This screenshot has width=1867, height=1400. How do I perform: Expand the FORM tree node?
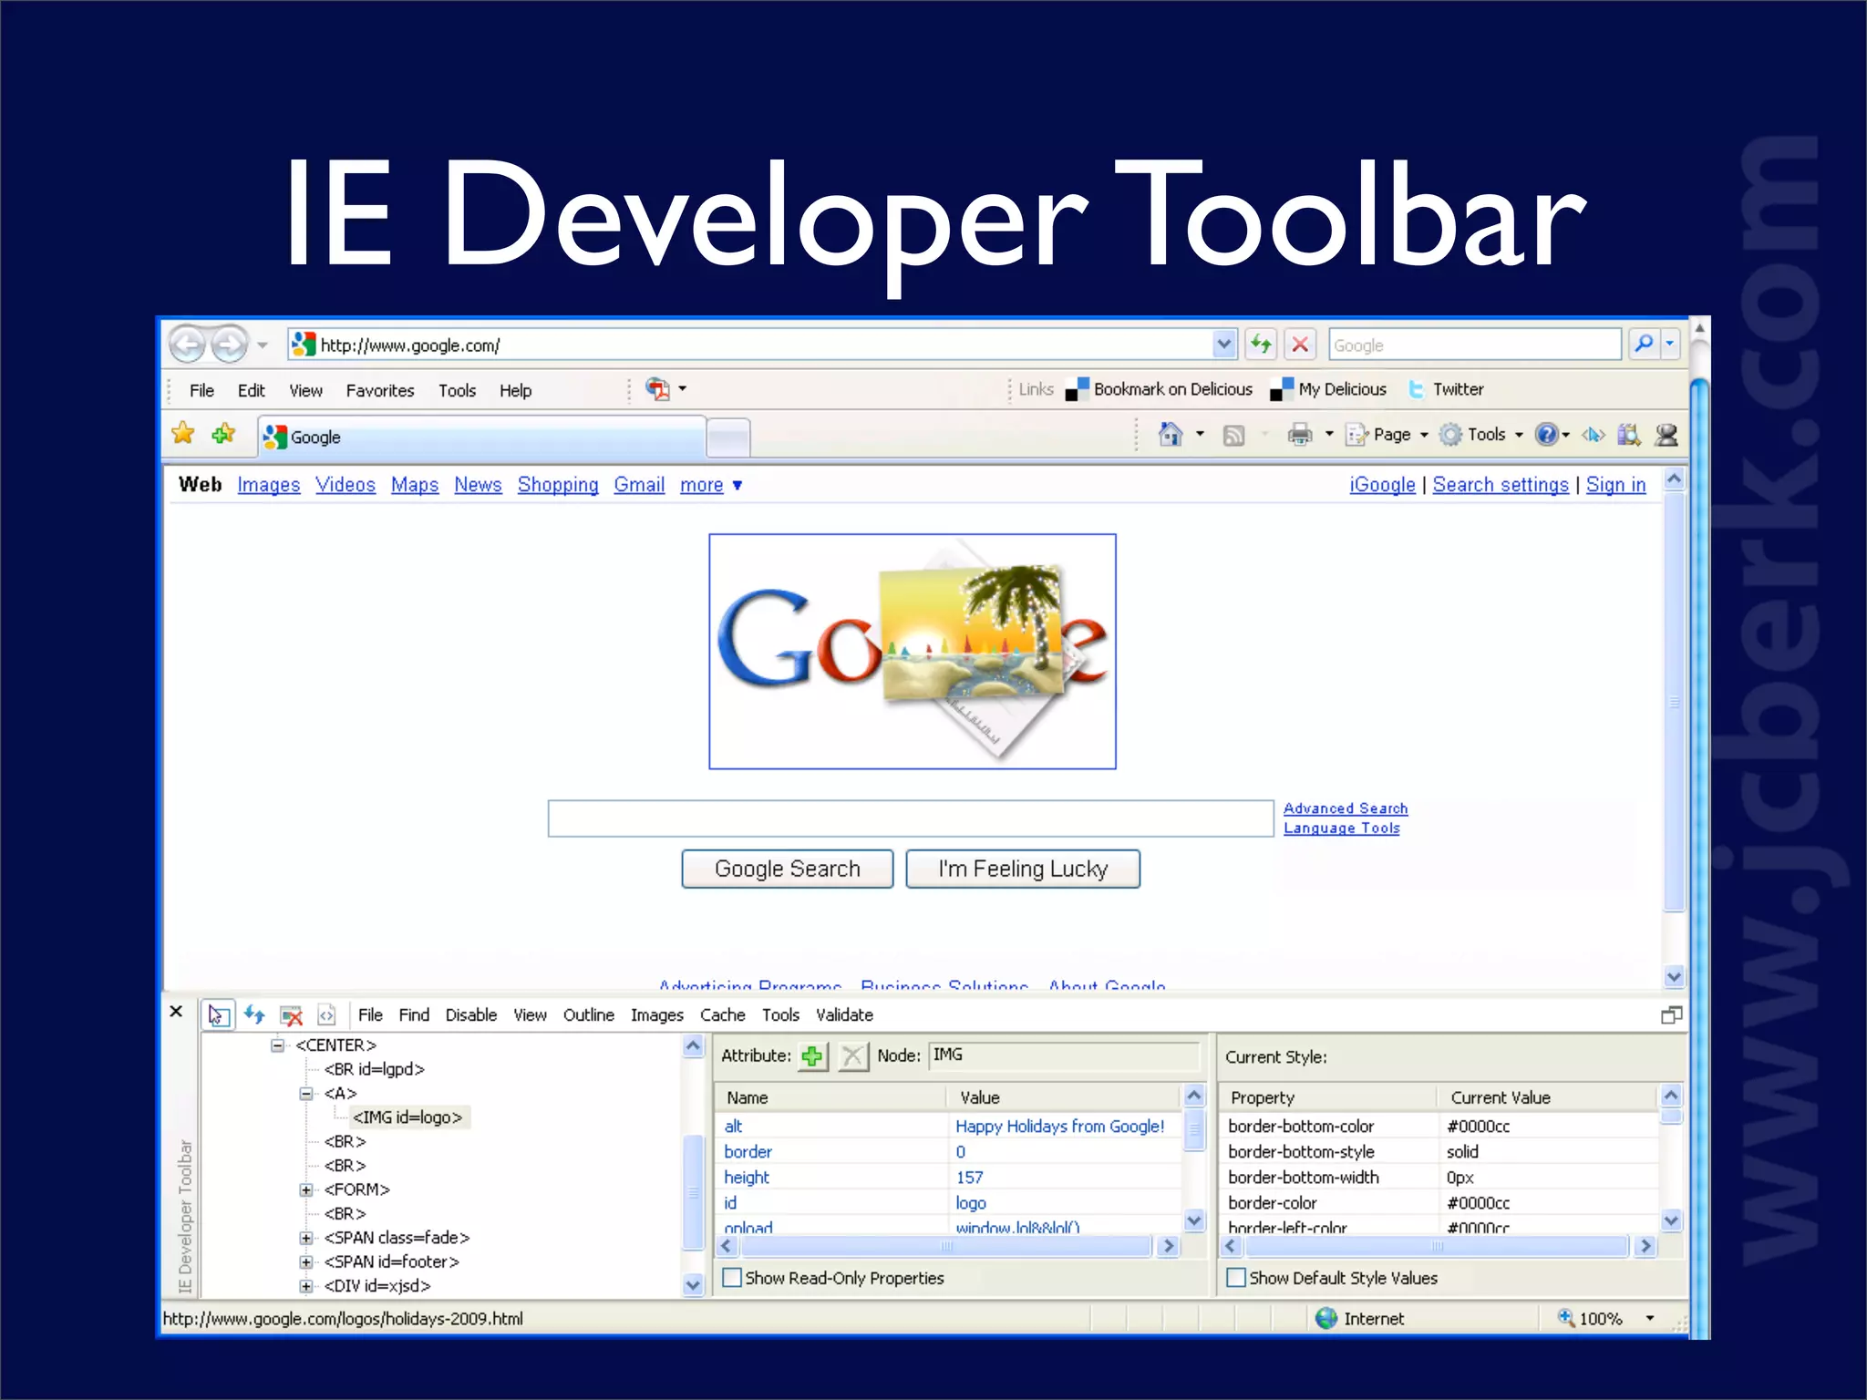(306, 1189)
